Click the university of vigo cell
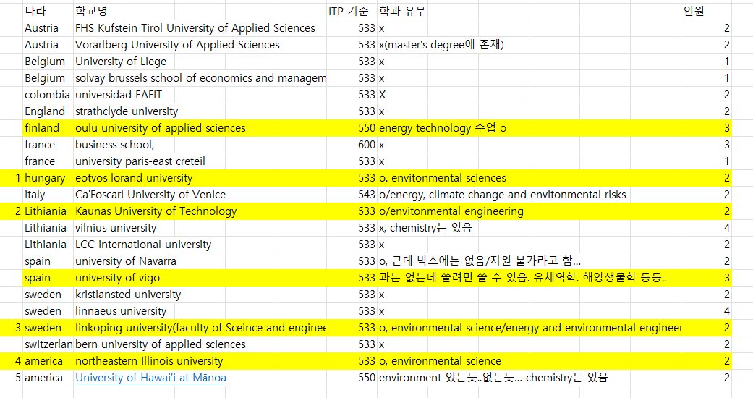This screenshot has height=398, width=753. pyautogui.click(x=118, y=278)
